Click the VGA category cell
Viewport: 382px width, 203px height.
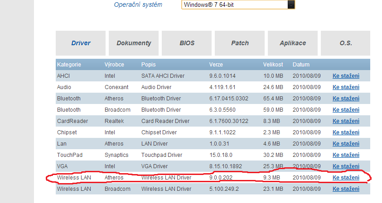coord(62,166)
